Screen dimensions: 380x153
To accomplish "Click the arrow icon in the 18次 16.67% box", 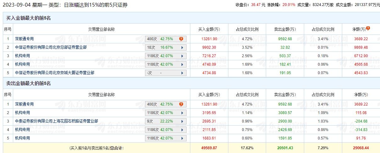I will pyautogui.click(x=182, y=47).
